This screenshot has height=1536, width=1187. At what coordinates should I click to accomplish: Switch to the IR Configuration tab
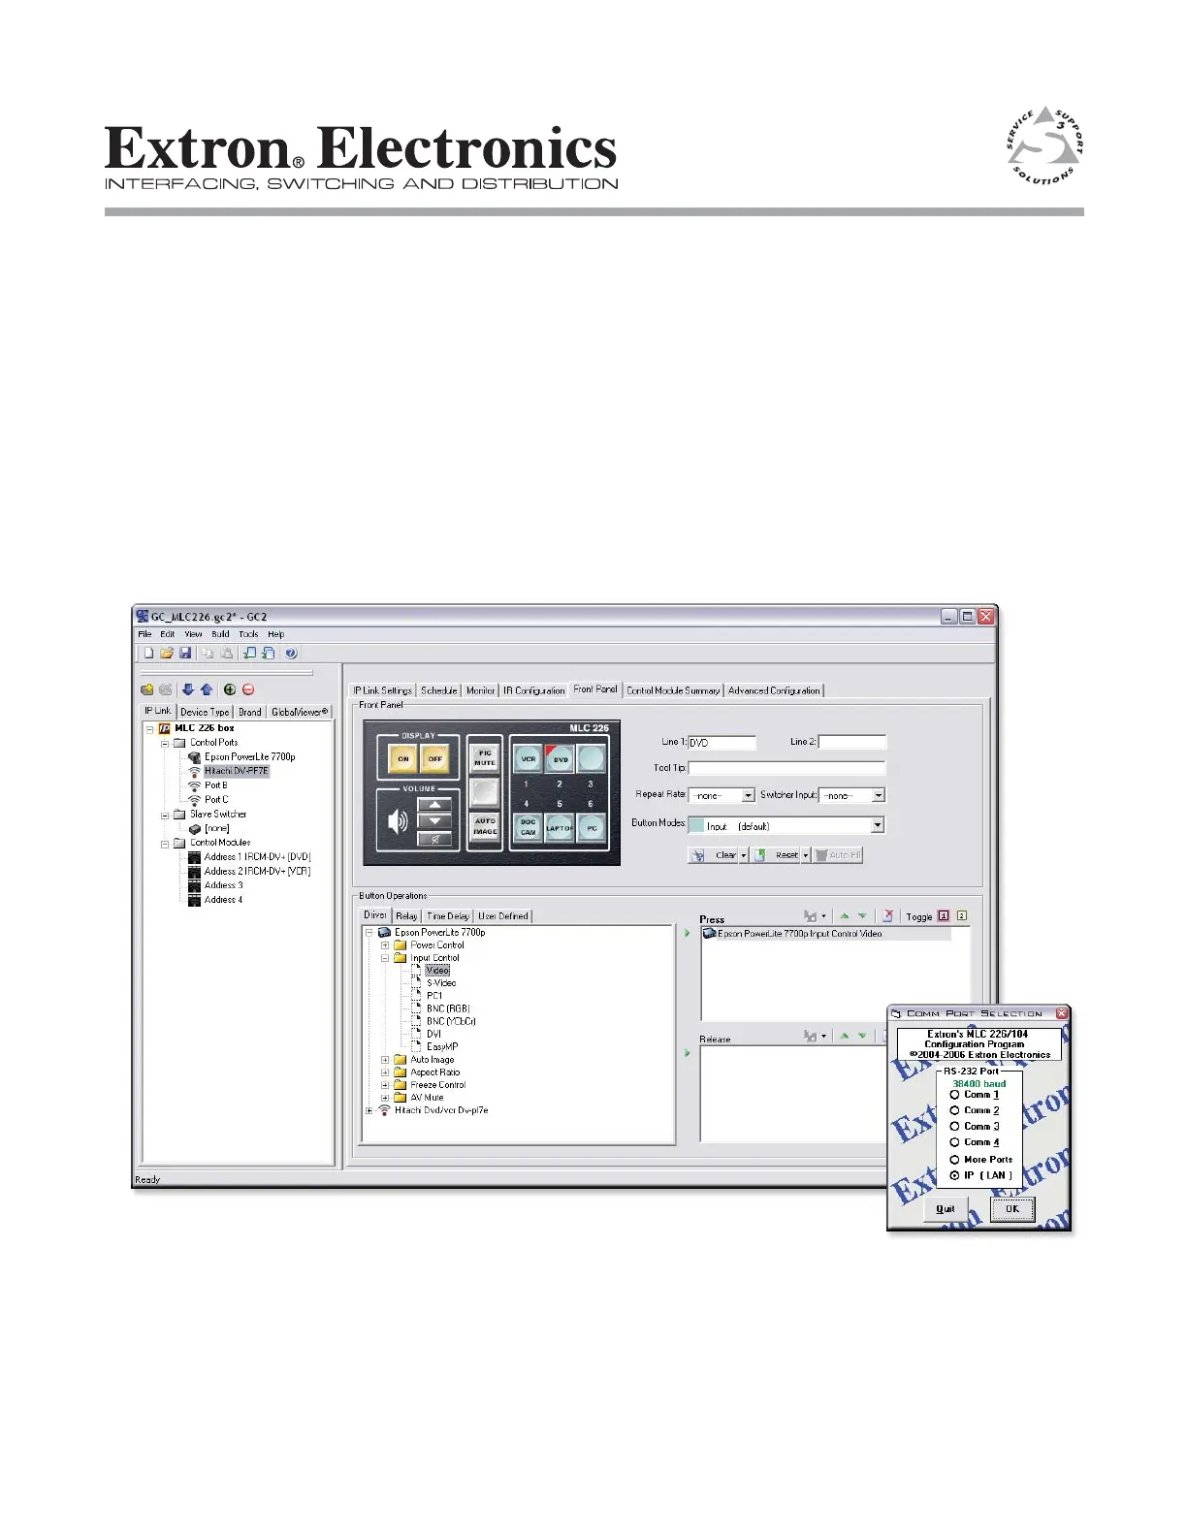[x=533, y=690]
